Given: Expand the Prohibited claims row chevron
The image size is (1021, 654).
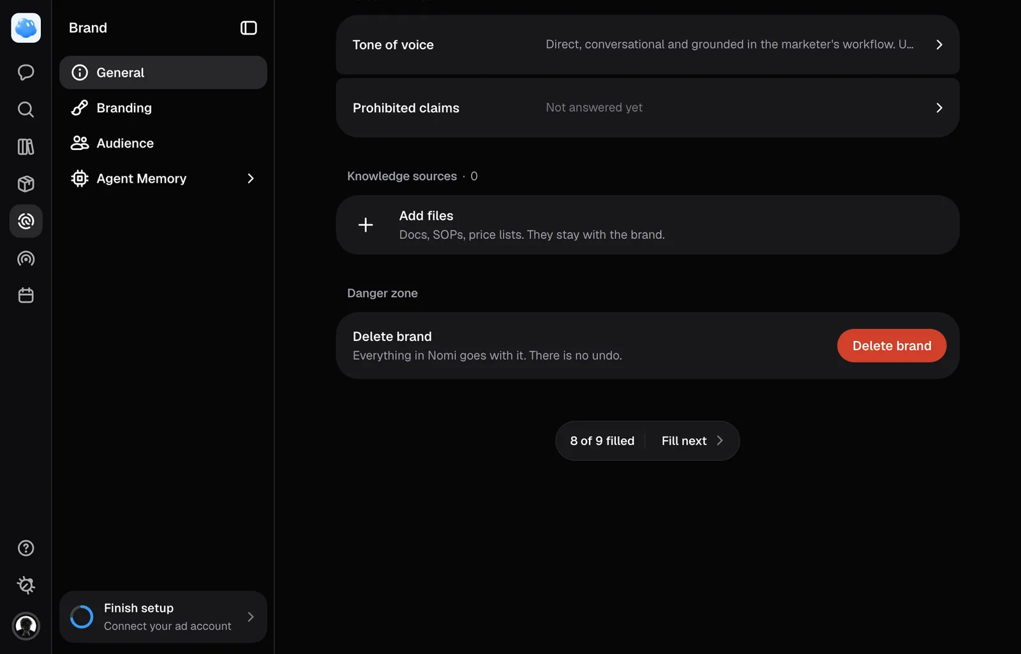Looking at the screenshot, I should point(939,108).
